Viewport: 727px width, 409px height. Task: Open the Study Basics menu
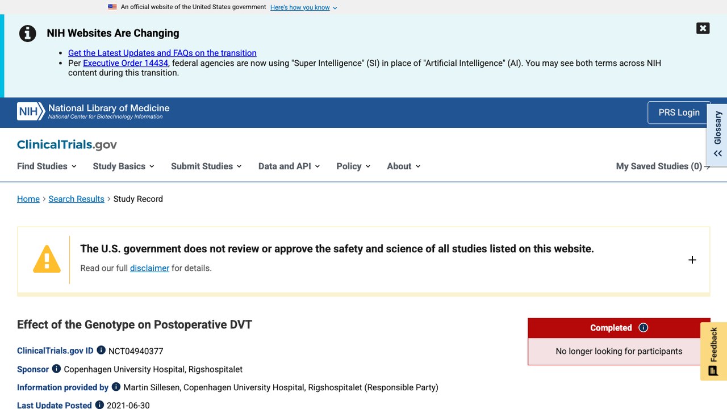(124, 166)
